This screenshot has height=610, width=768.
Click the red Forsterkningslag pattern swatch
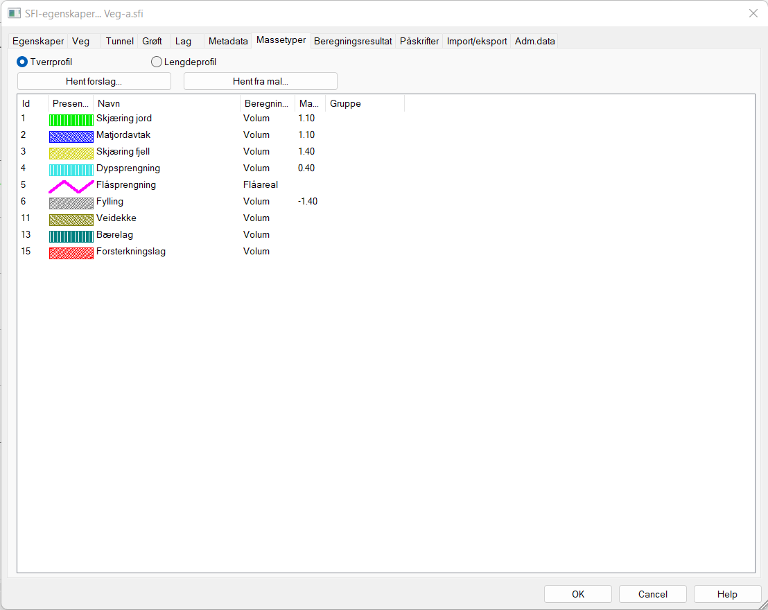(71, 252)
